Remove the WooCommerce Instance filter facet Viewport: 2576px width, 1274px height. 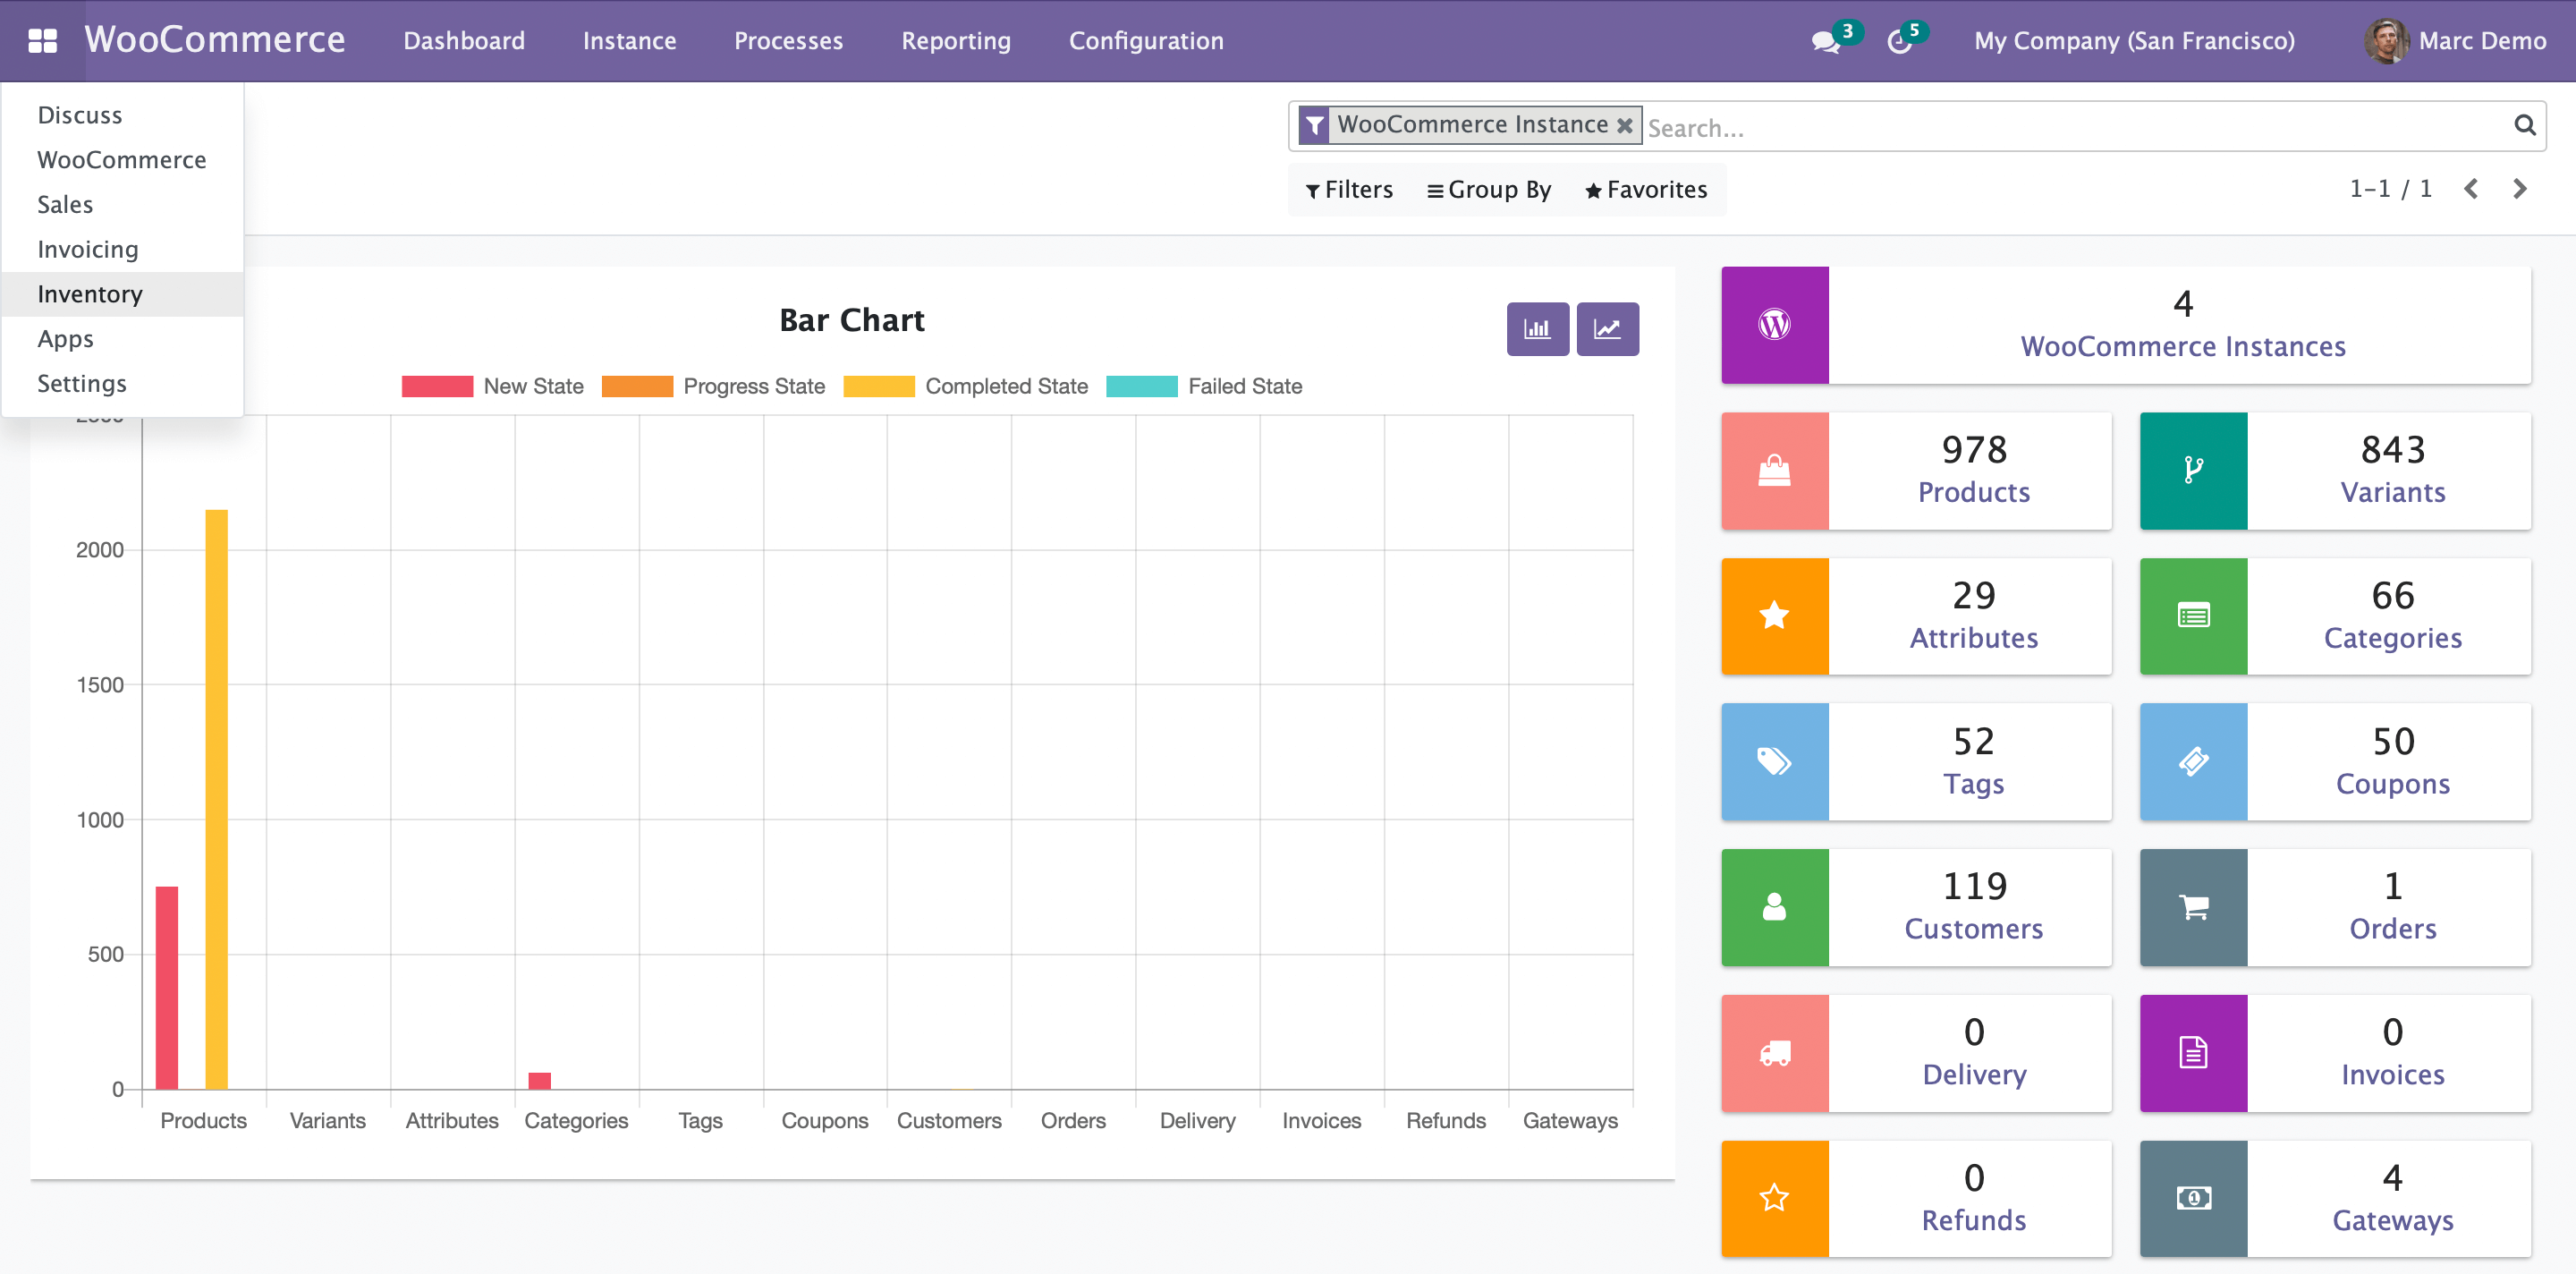click(x=1625, y=126)
